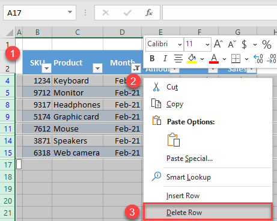
Task: Click the Graphic card product cell
Action: (x=78, y=117)
